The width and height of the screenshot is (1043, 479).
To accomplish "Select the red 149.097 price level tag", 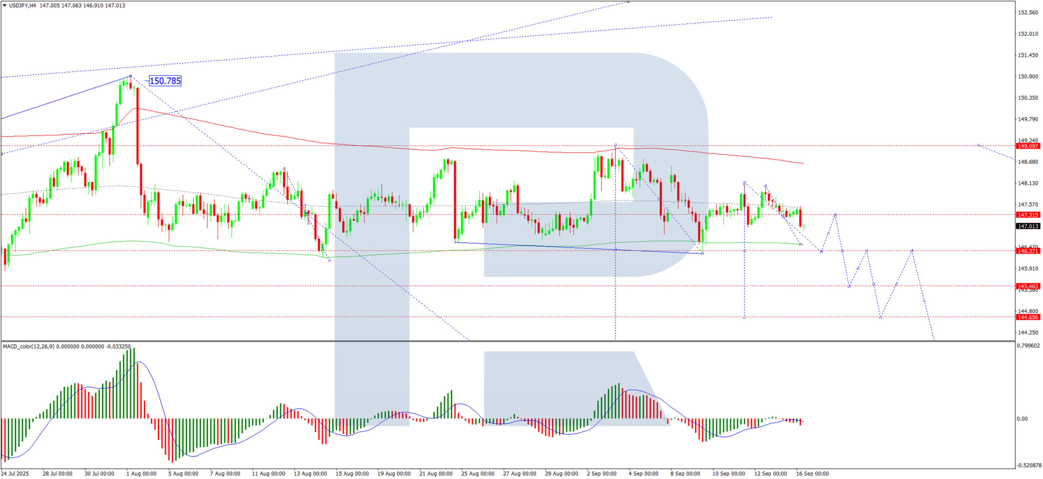I will (x=1028, y=146).
